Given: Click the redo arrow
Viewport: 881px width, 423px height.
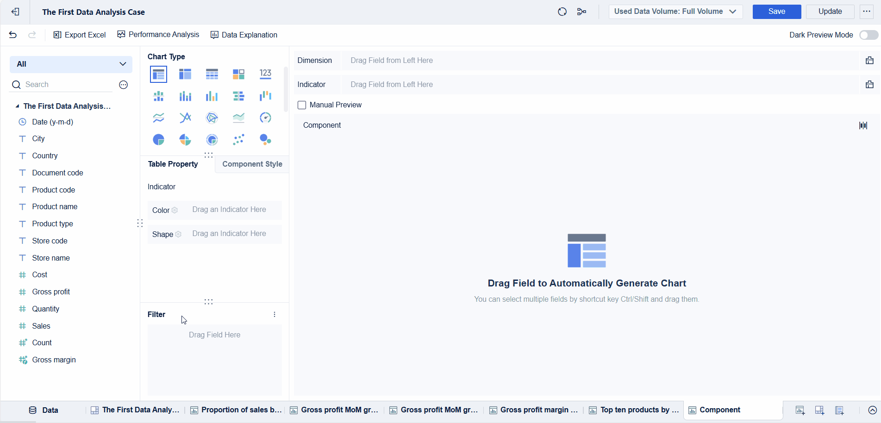Looking at the screenshot, I should coord(32,35).
